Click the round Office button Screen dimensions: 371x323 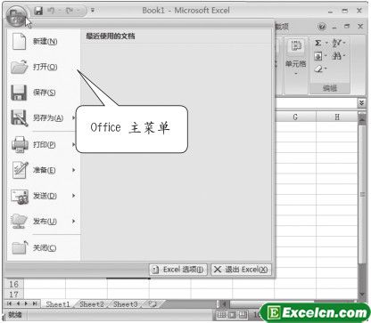coord(17,16)
